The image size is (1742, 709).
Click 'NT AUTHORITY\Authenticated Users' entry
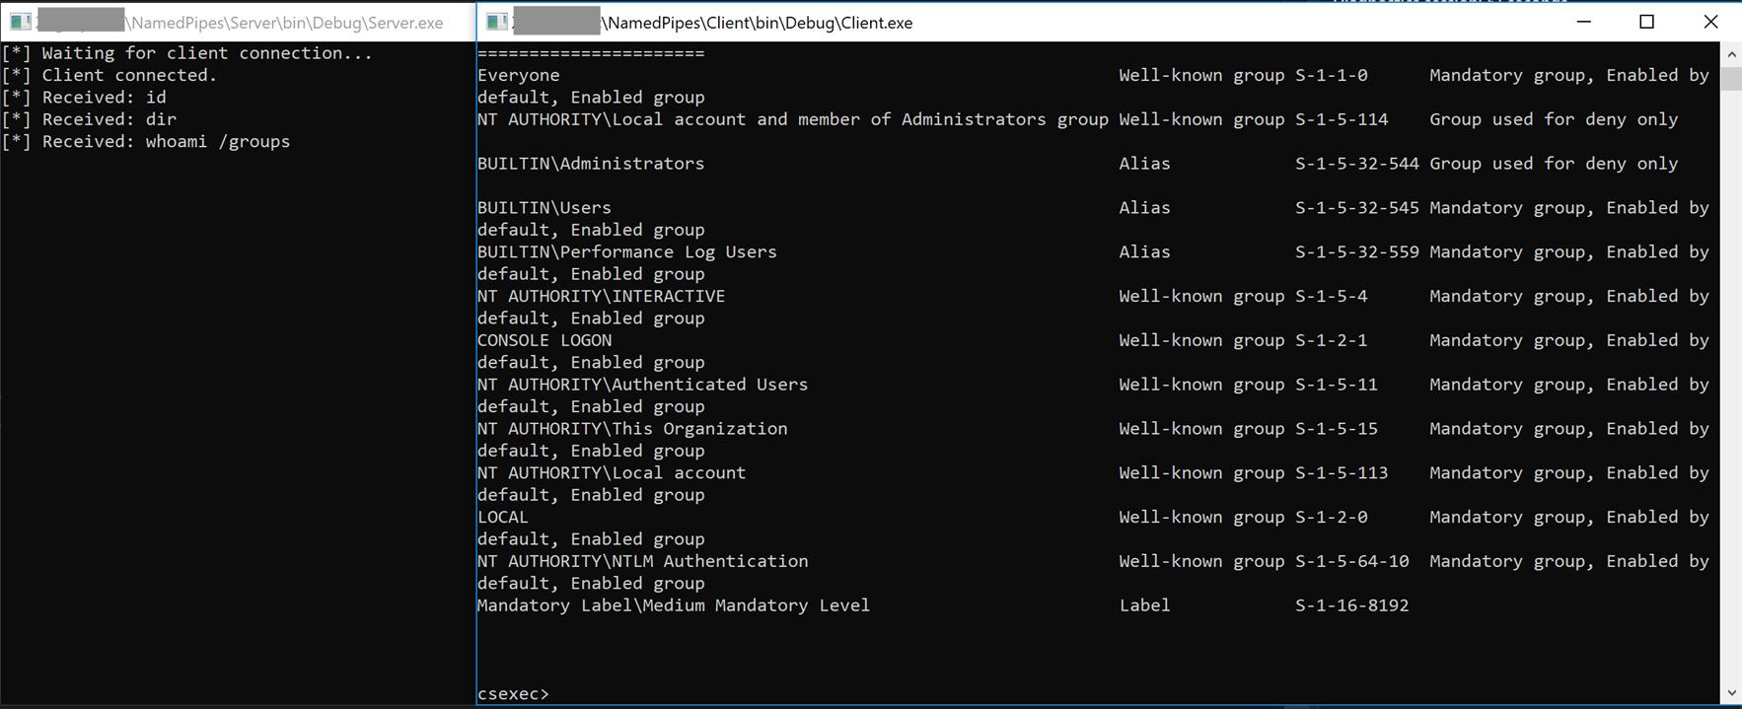coord(642,385)
